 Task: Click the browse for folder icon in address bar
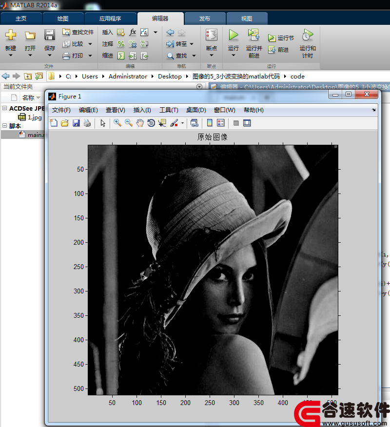[39, 76]
